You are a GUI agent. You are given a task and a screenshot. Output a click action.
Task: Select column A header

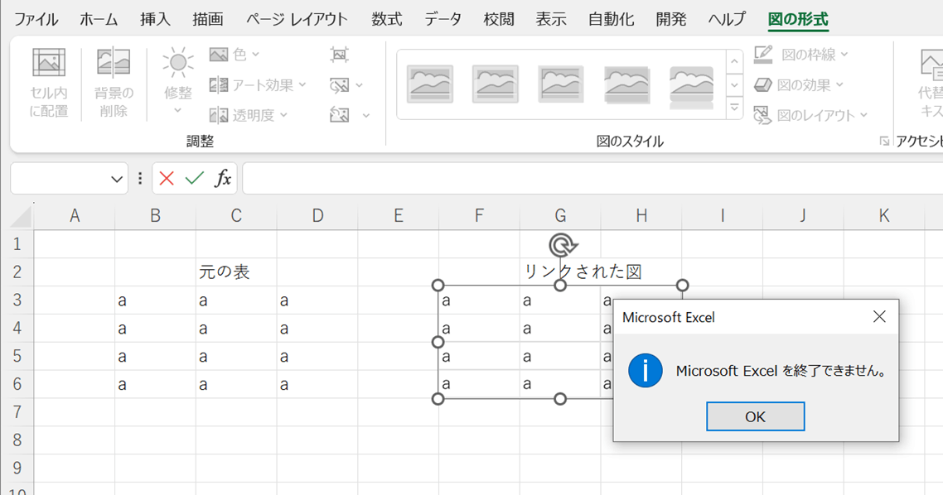pyautogui.click(x=75, y=216)
